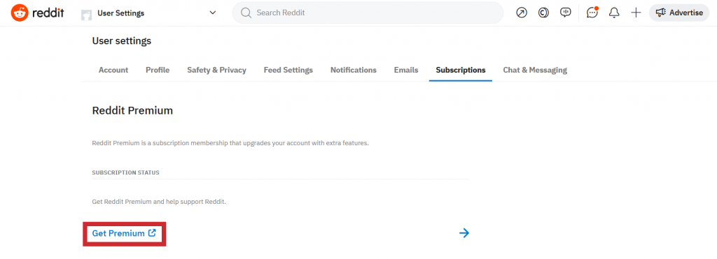Go to the Emails tab
The height and width of the screenshot is (259, 717).
pyautogui.click(x=406, y=71)
